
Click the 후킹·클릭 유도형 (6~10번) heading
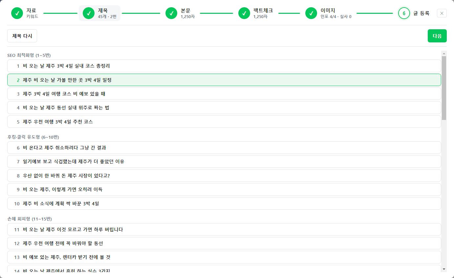coord(33,137)
